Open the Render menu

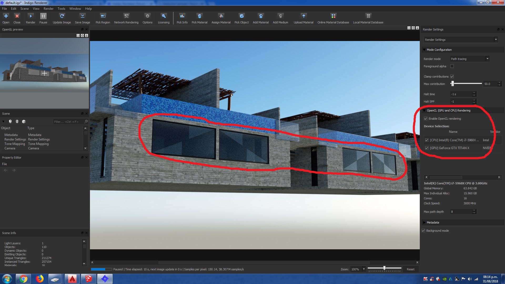48,9
